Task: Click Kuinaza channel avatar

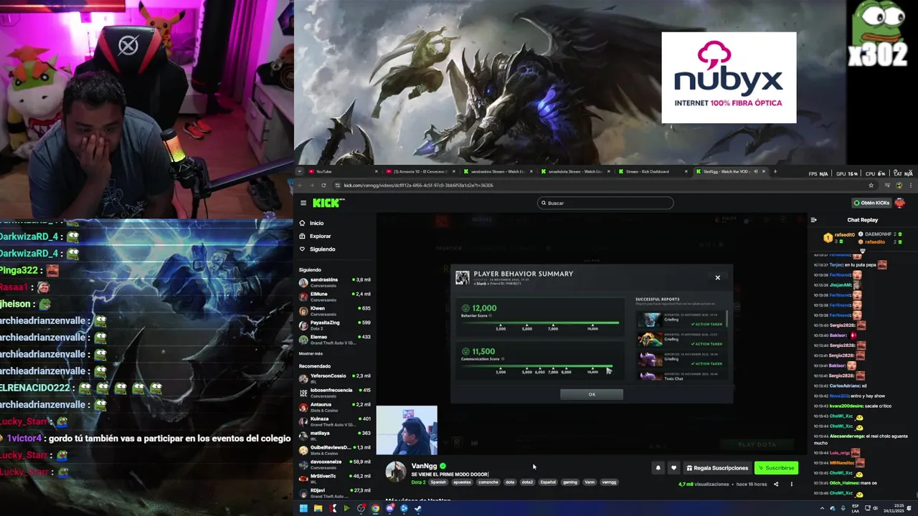Action: pyautogui.click(x=303, y=421)
